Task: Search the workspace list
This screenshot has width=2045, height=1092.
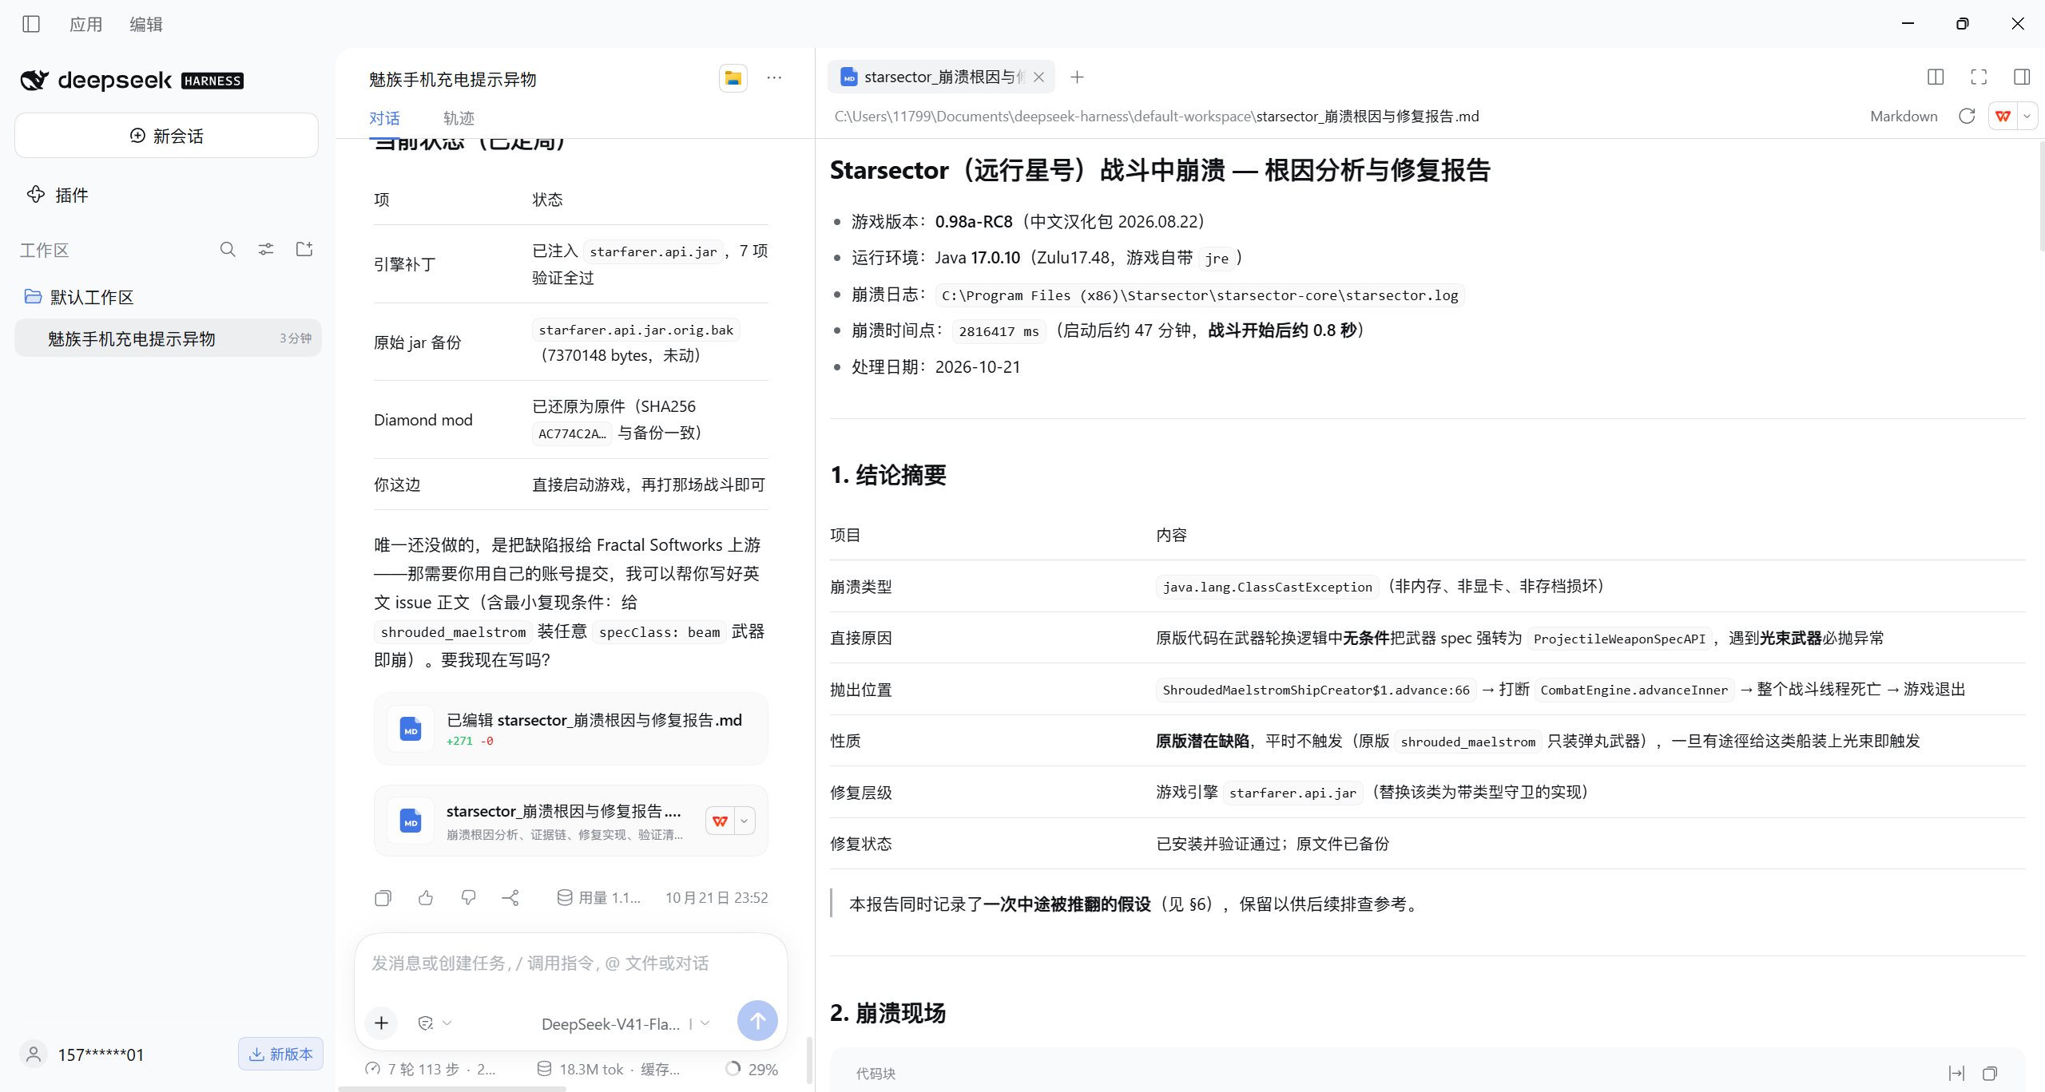Action: 228,250
